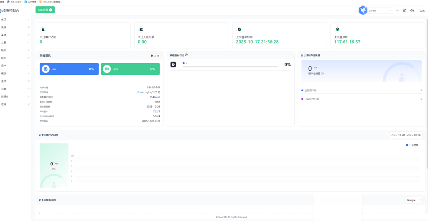Viewport: 428px width, 221px height.
Task: Click the Cpu chip icon
Action: pyautogui.click(x=46, y=69)
